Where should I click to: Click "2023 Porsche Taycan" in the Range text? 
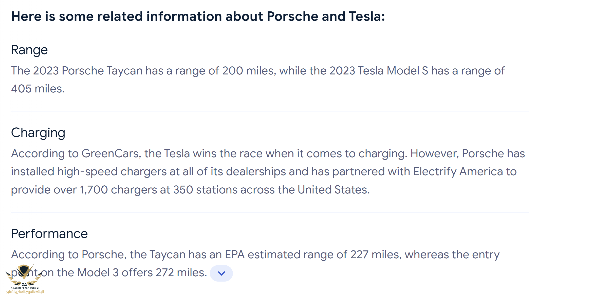(x=88, y=71)
